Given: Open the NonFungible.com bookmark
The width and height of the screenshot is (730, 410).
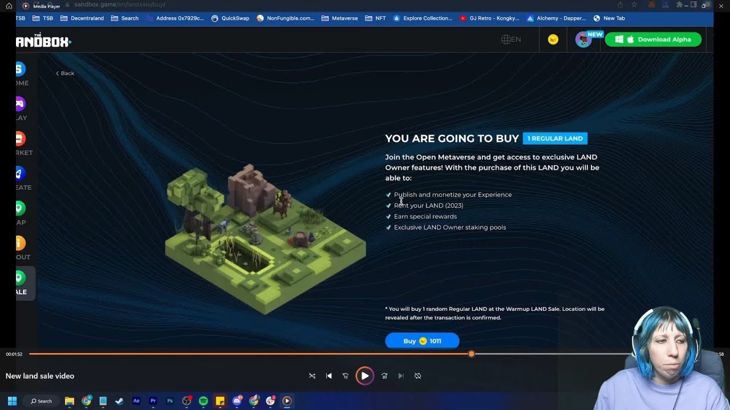Looking at the screenshot, I should tap(286, 18).
